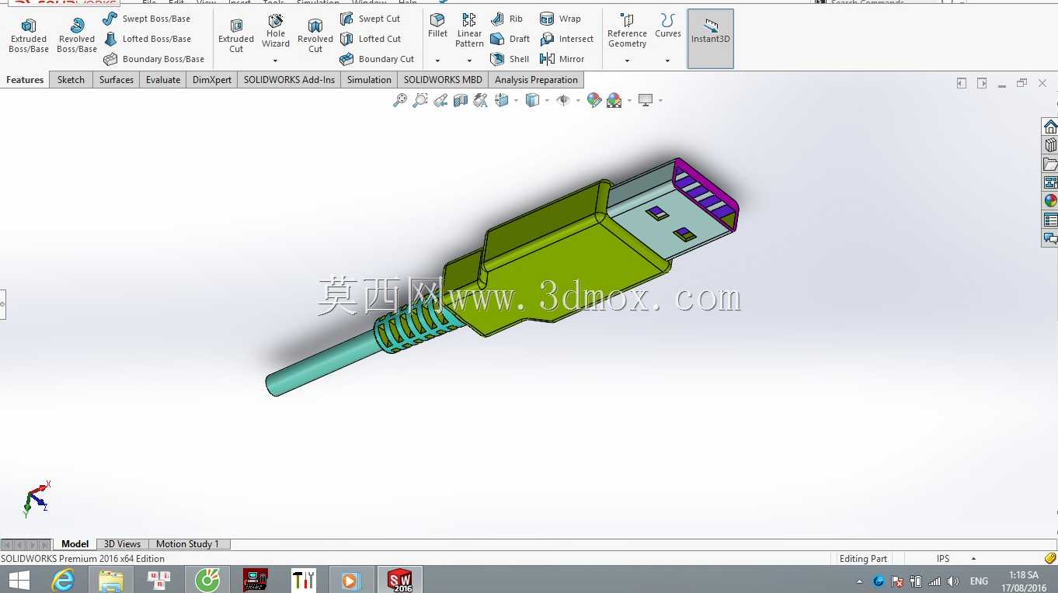Open the Apply Scene dropdown arrow

pos(629,100)
